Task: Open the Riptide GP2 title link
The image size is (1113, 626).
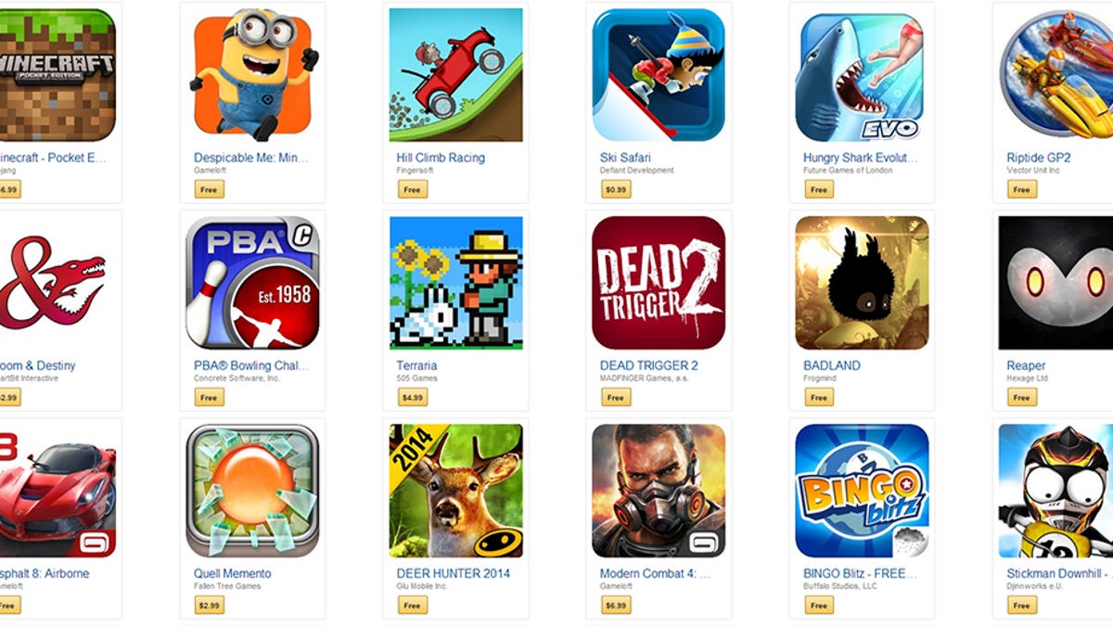Action: pos(1039,158)
